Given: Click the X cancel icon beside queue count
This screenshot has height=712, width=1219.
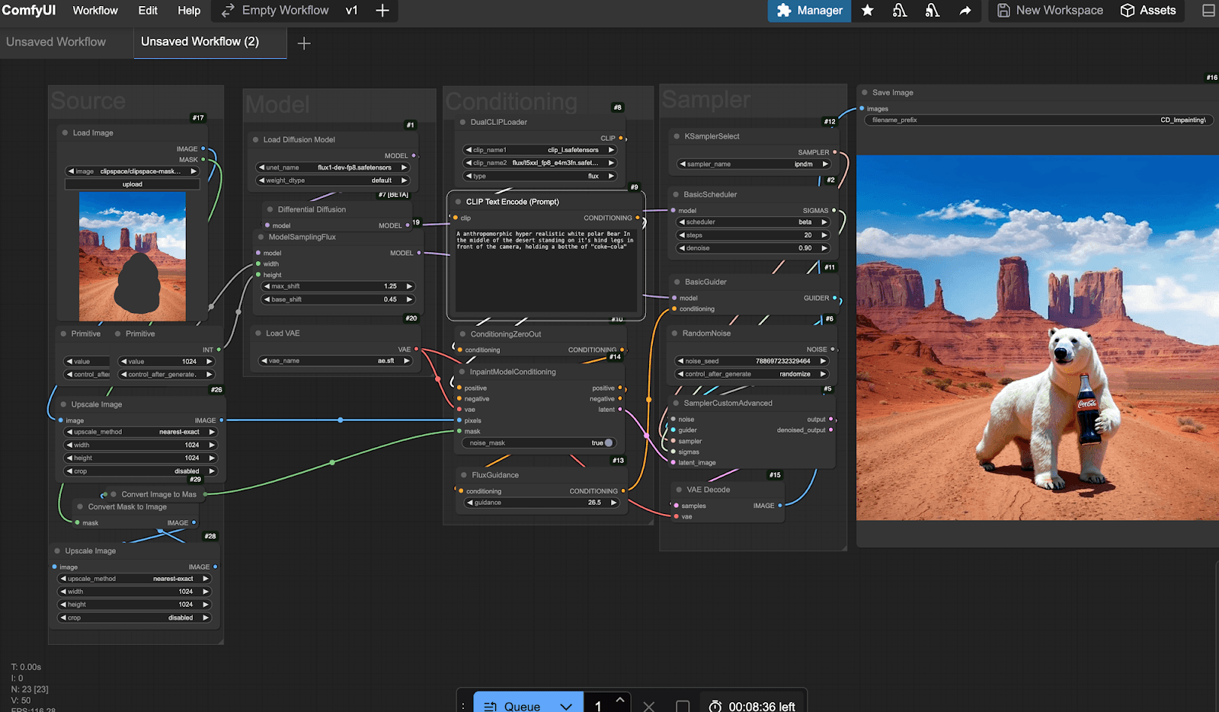Looking at the screenshot, I should pos(648,706).
